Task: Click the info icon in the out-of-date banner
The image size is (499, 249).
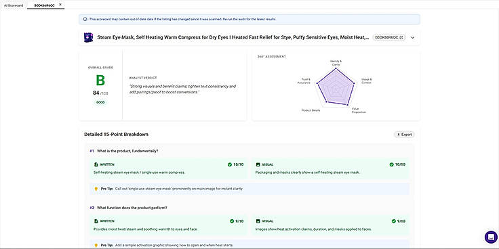Action: click(85, 20)
